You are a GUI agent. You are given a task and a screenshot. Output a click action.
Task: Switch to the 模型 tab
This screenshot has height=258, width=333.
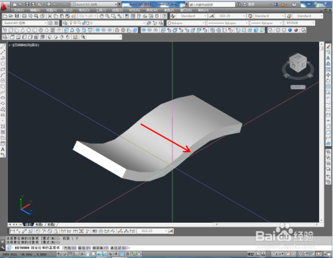tap(28, 225)
